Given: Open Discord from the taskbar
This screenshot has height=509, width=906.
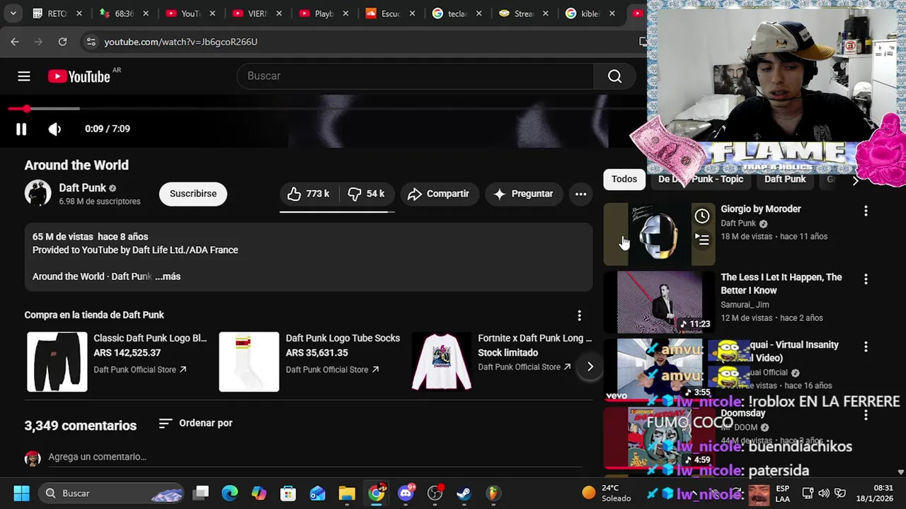Looking at the screenshot, I should point(406,493).
